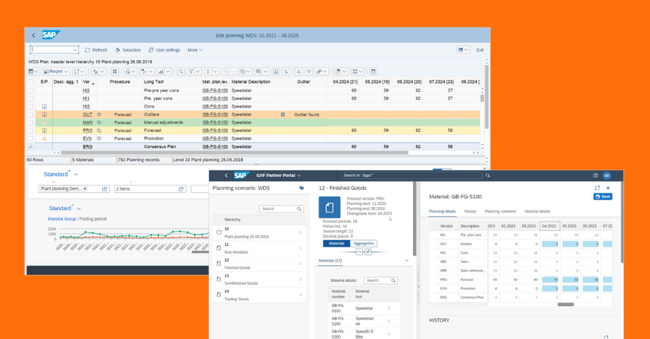Select the info (i) toolbar icon

(276, 71)
